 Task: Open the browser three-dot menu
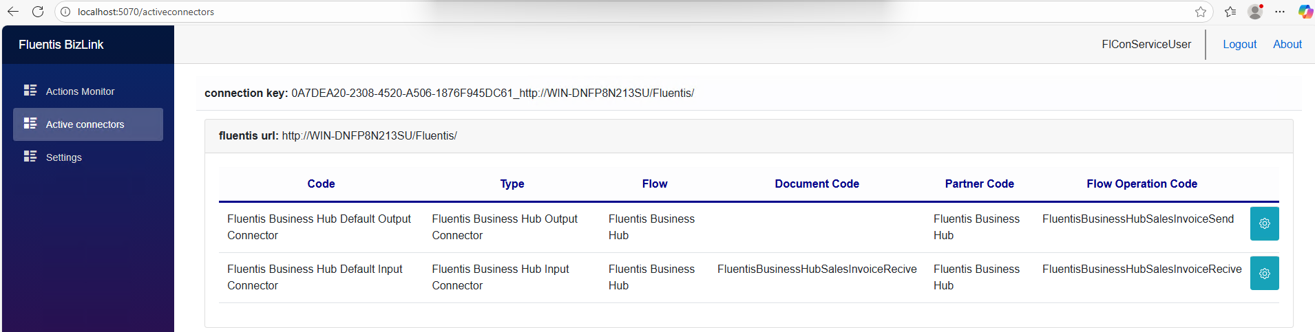(x=1280, y=12)
